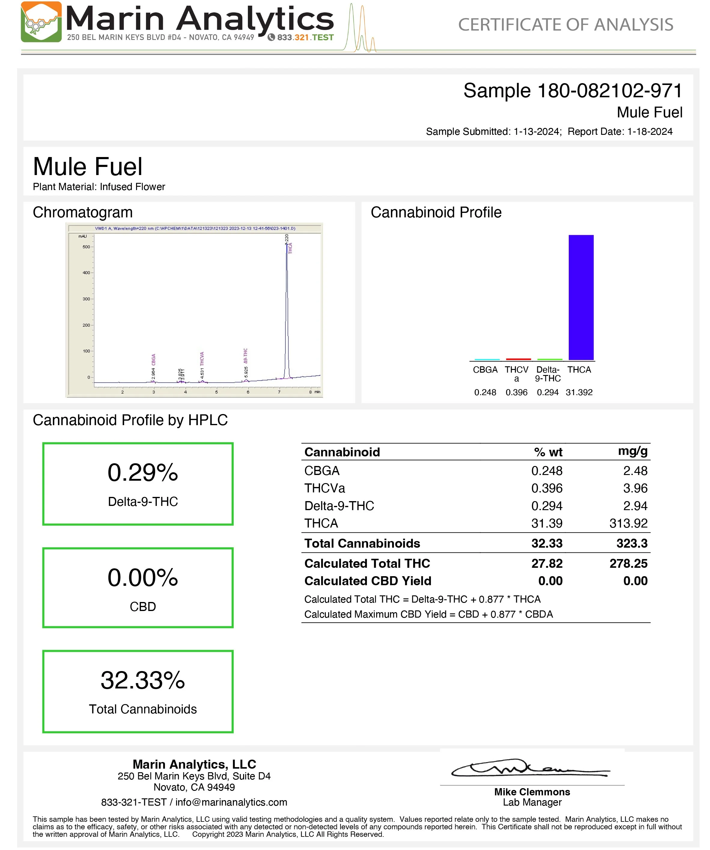Click the THCA row value 313.92

[628, 523]
